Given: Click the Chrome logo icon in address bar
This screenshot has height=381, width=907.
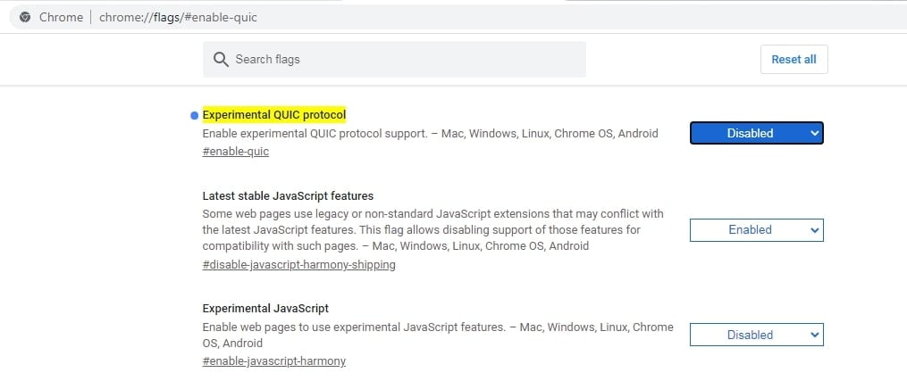Looking at the screenshot, I should (25, 17).
